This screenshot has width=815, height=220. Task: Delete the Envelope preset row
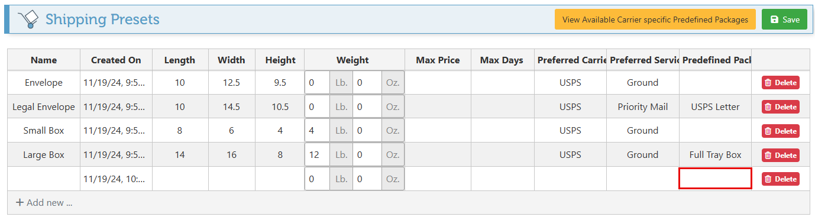pos(780,83)
